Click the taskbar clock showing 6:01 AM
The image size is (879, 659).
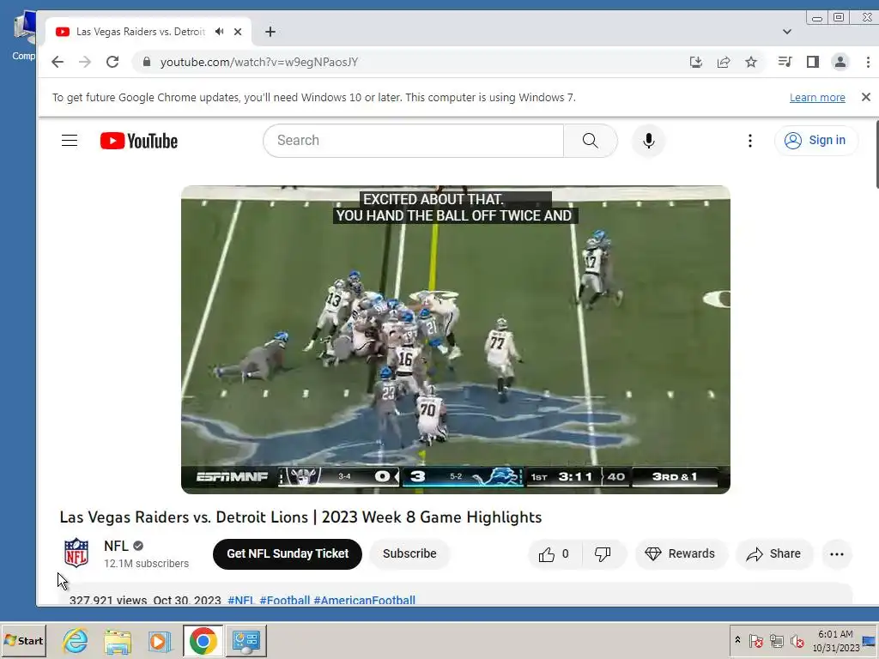835,640
